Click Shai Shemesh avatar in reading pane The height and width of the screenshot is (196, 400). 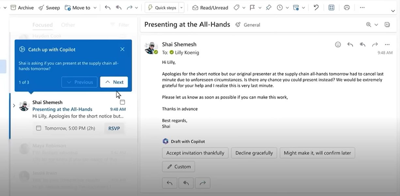151,48
